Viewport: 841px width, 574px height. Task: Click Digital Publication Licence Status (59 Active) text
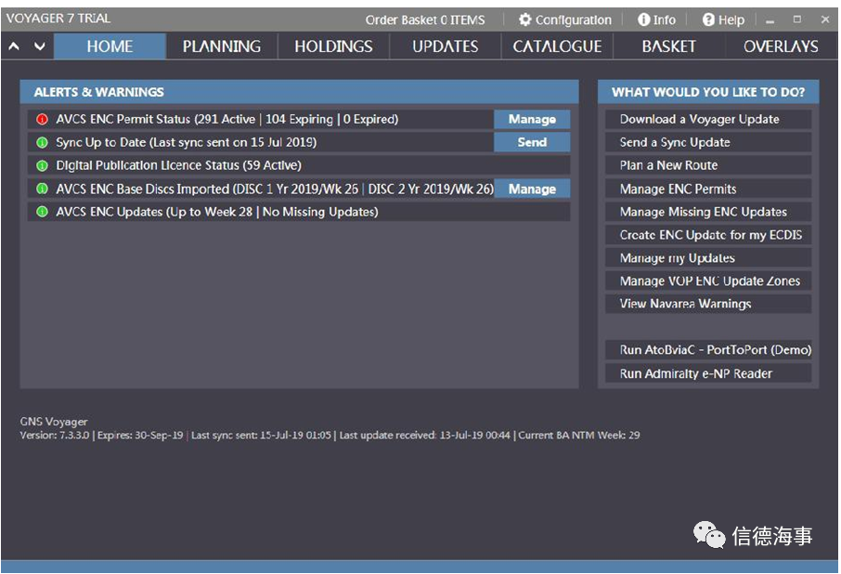tap(178, 165)
